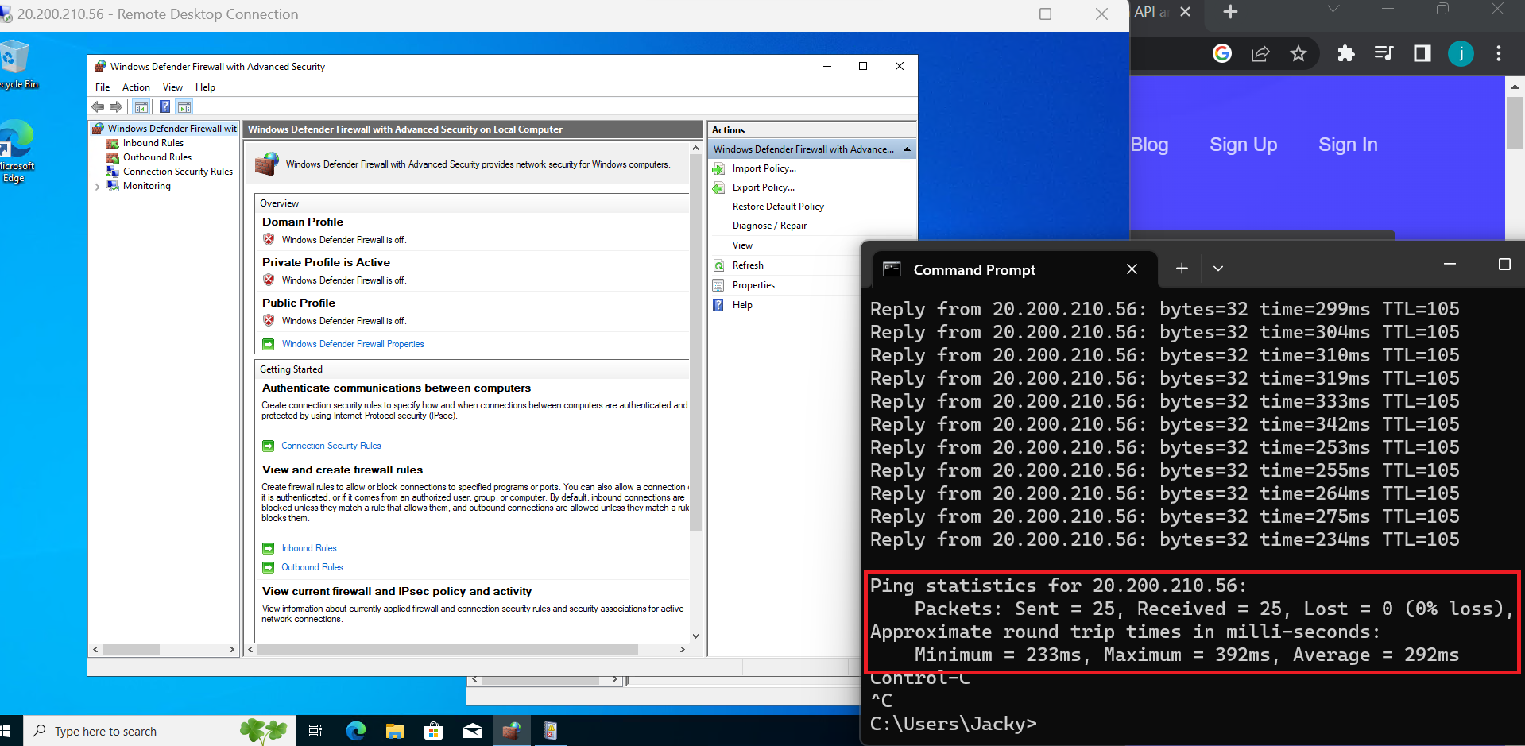Open Inbound Rules link in Getting Started
The image size is (1525, 746).
(x=309, y=548)
